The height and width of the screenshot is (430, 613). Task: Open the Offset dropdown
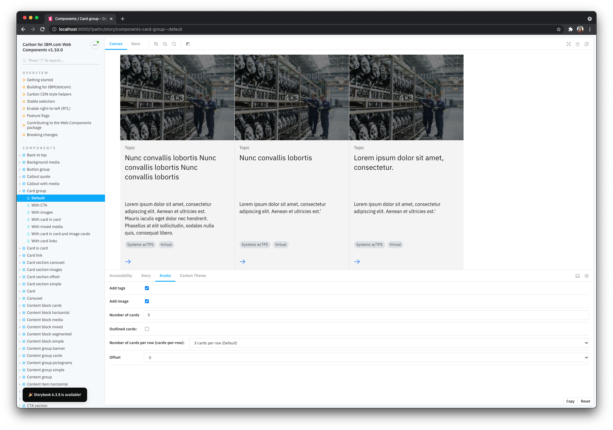(366, 357)
